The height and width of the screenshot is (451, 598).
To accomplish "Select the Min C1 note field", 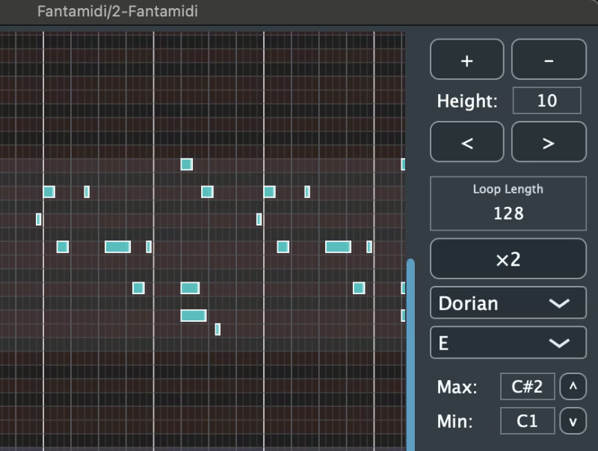I will point(528,421).
